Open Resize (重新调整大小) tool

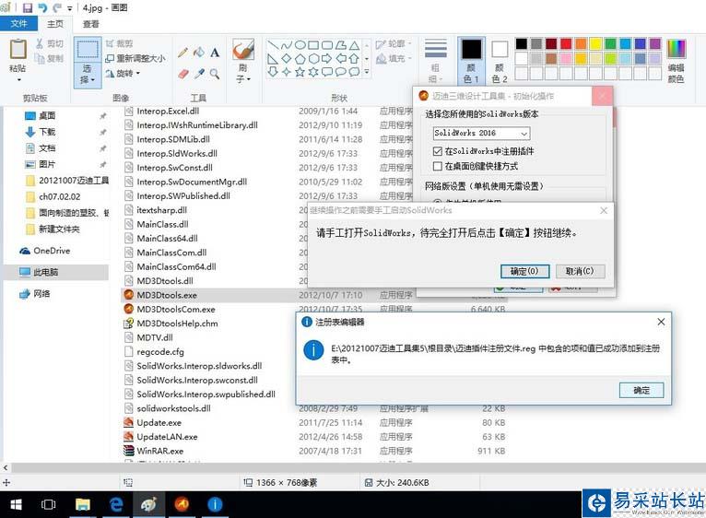click(x=135, y=58)
